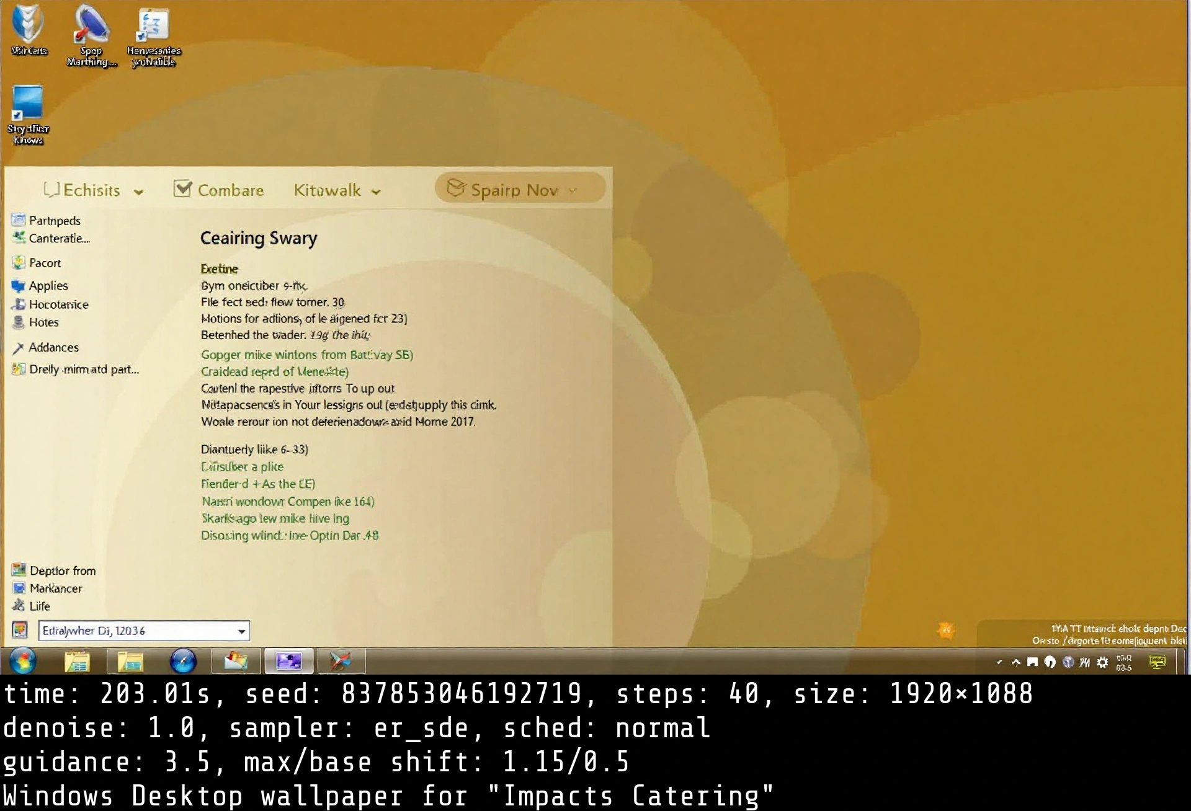
Task: Expand the 'Edralywher Di, 12036' combo box
Action: click(241, 631)
